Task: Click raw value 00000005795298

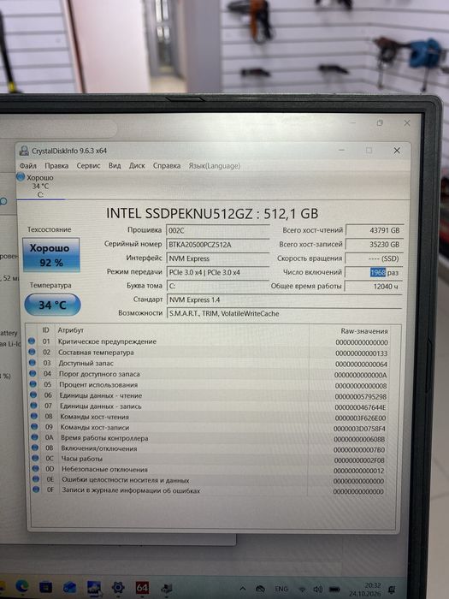Action: [x=361, y=397]
